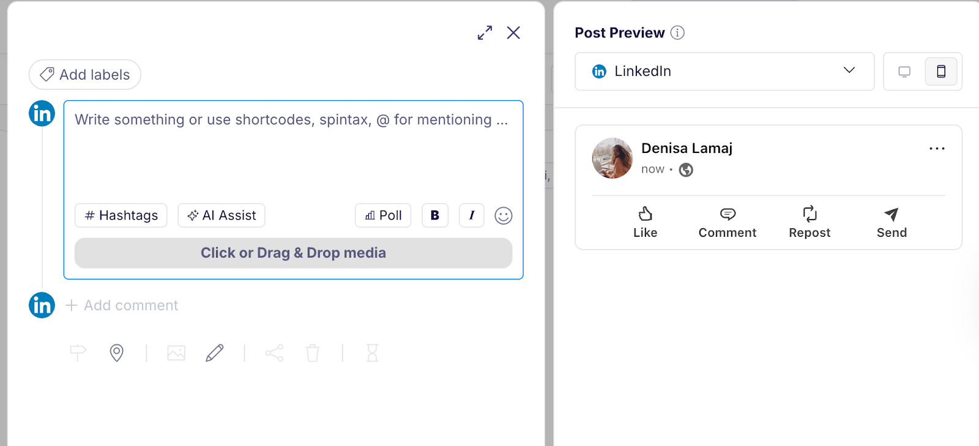This screenshot has height=446, width=979.
Task: Toggle italic text formatting
Action: click(x=471, y=215)
